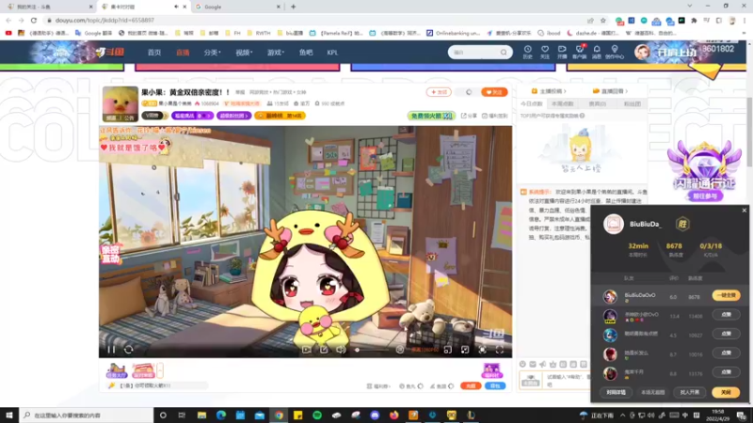Click the blue 背包 backpack button

coord(495,386)
